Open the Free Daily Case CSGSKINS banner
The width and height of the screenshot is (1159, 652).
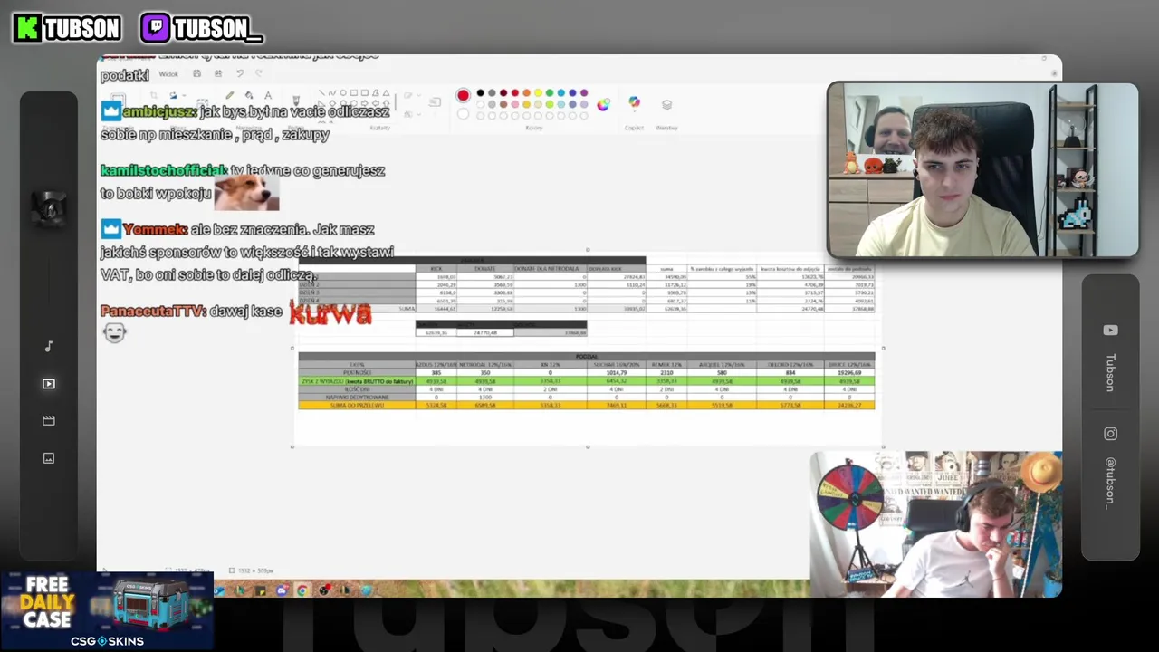tap(107, 611)
